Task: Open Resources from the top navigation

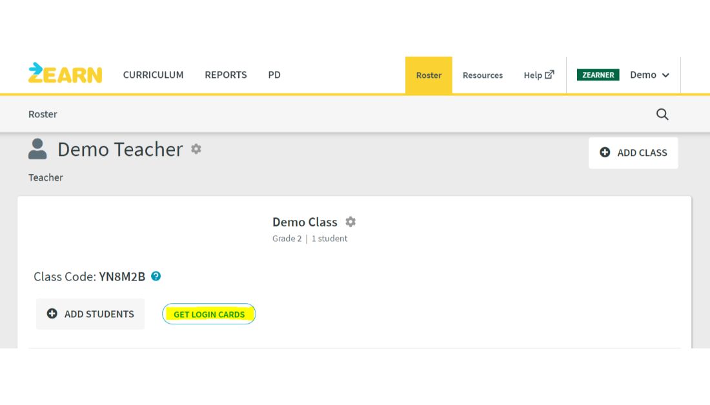Action: 483,75
